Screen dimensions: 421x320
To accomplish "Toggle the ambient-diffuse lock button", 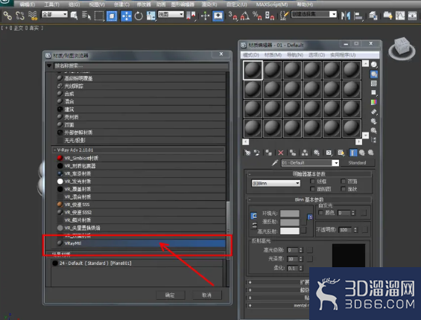I will pos(254,216).
